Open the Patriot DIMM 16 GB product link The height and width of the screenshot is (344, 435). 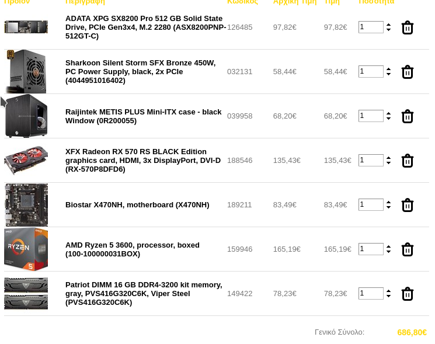point(144,294)
